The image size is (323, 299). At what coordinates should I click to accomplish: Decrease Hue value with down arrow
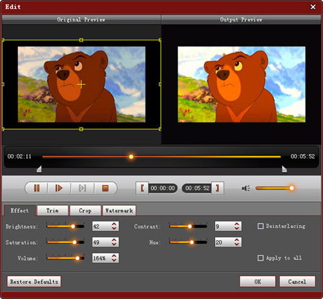[x=237, y=244]
